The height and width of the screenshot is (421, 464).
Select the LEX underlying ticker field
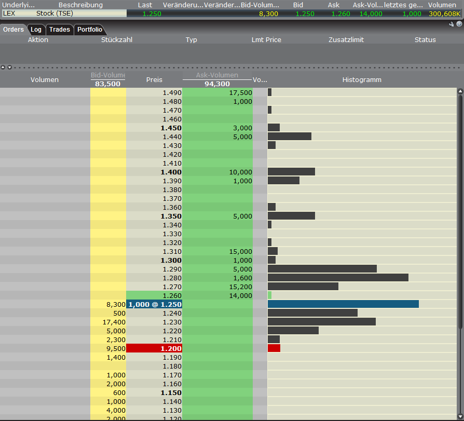(9, 13)
